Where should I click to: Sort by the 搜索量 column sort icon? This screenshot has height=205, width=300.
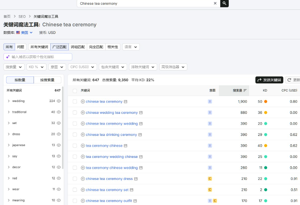coord(245,90)
